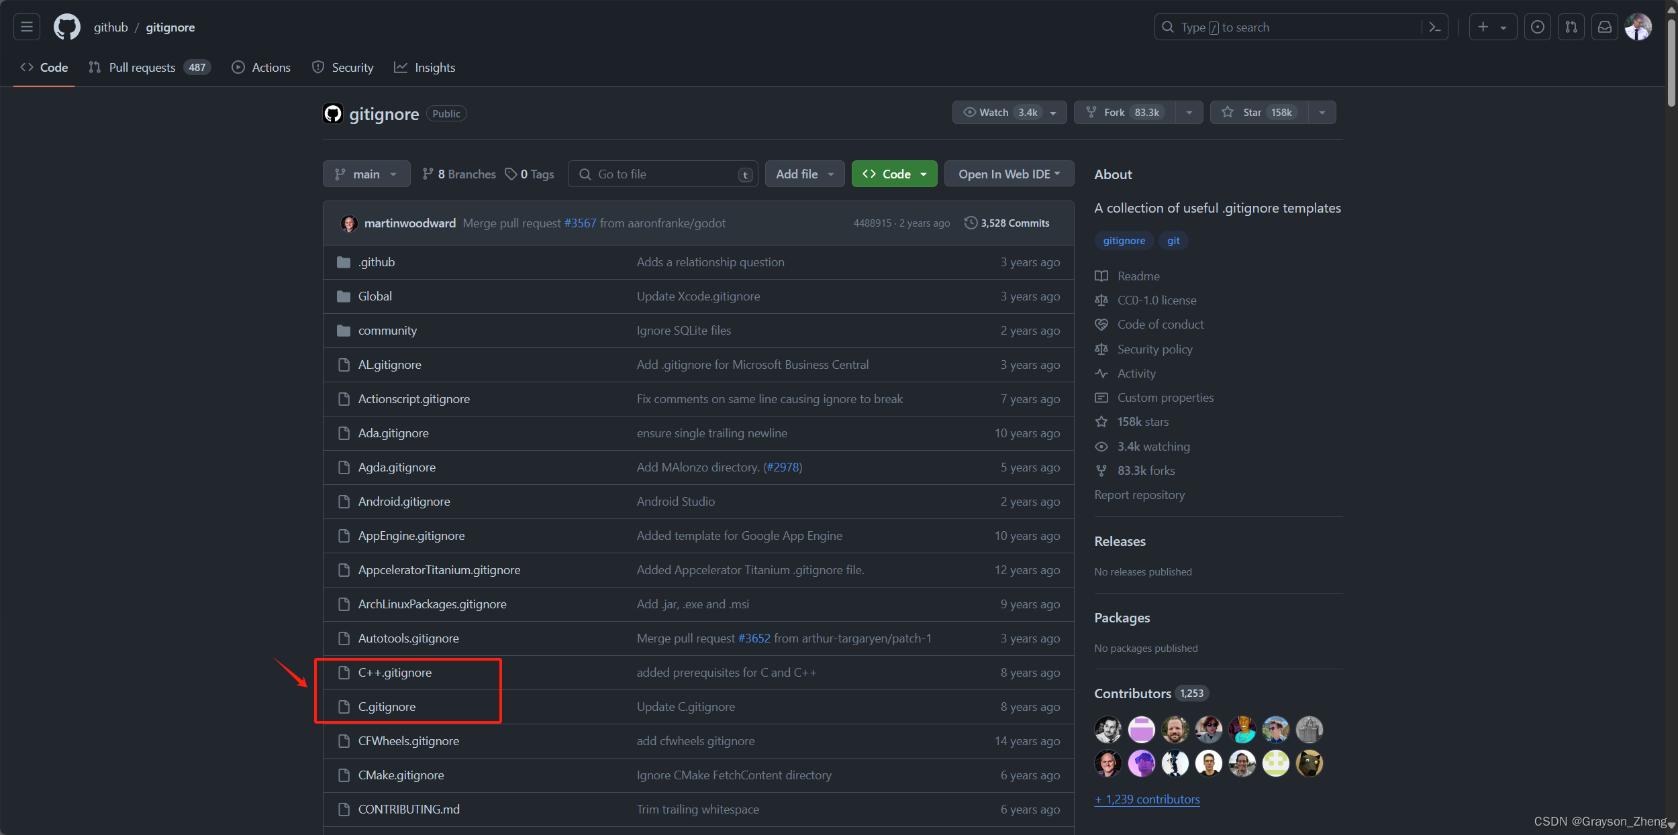Open the green Code dropdown
The width and height of the screenshot is (1678, 835).
(894, 174)
